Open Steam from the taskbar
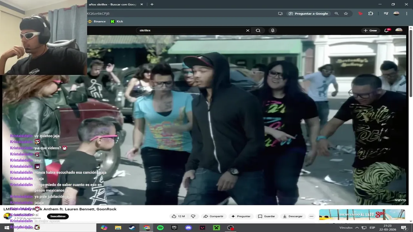The width and height of the screenshot is (413, 232). click(132, 227)
